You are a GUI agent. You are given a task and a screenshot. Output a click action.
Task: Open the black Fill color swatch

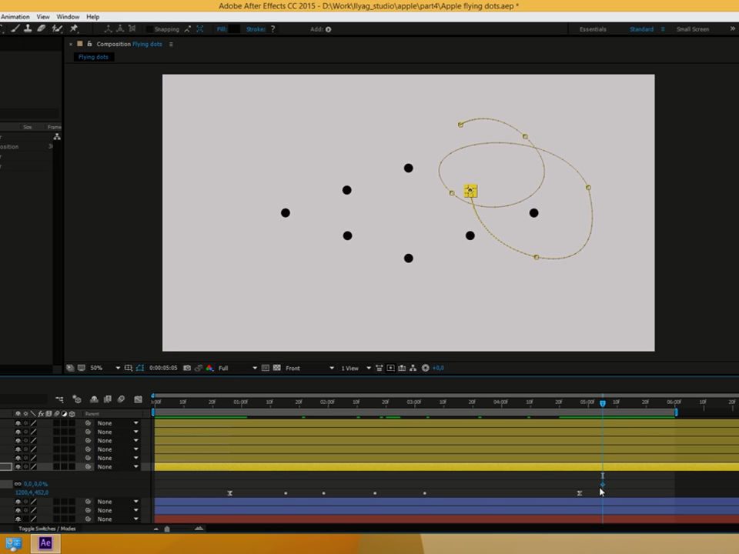(234, 29)
